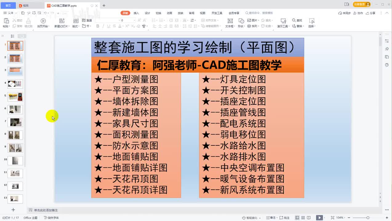Open the 审阅 (Review) tab
Screen dimensions: 392x221
(192, 13)
